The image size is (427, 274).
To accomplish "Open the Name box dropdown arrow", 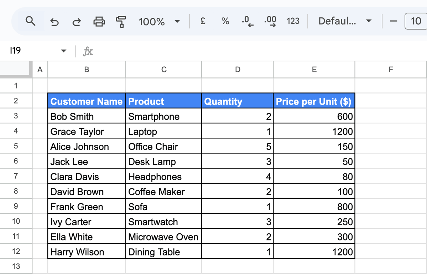I will coord(63,51).
